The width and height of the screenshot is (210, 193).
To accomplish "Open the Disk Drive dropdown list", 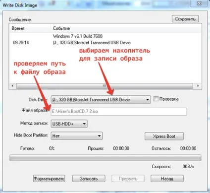I will pos(101,100).
